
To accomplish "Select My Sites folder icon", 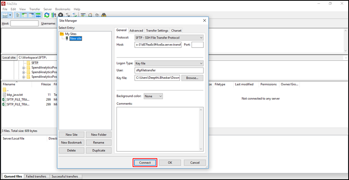I will point(62,34).
